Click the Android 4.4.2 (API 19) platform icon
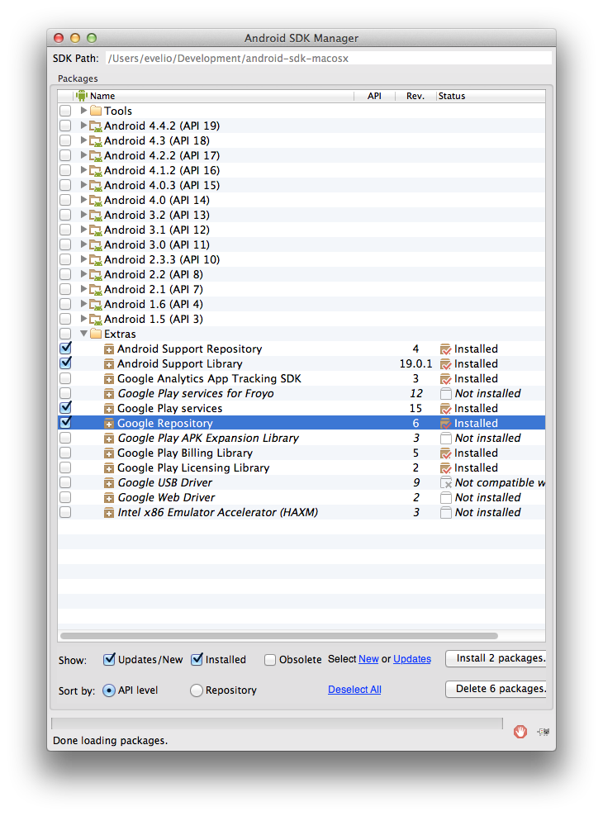The height and width of the screenshot is (816, 603). (x=95, y=126)
